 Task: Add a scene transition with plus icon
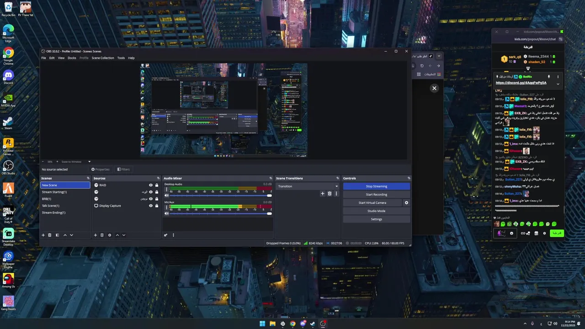[x=322, y=194]
